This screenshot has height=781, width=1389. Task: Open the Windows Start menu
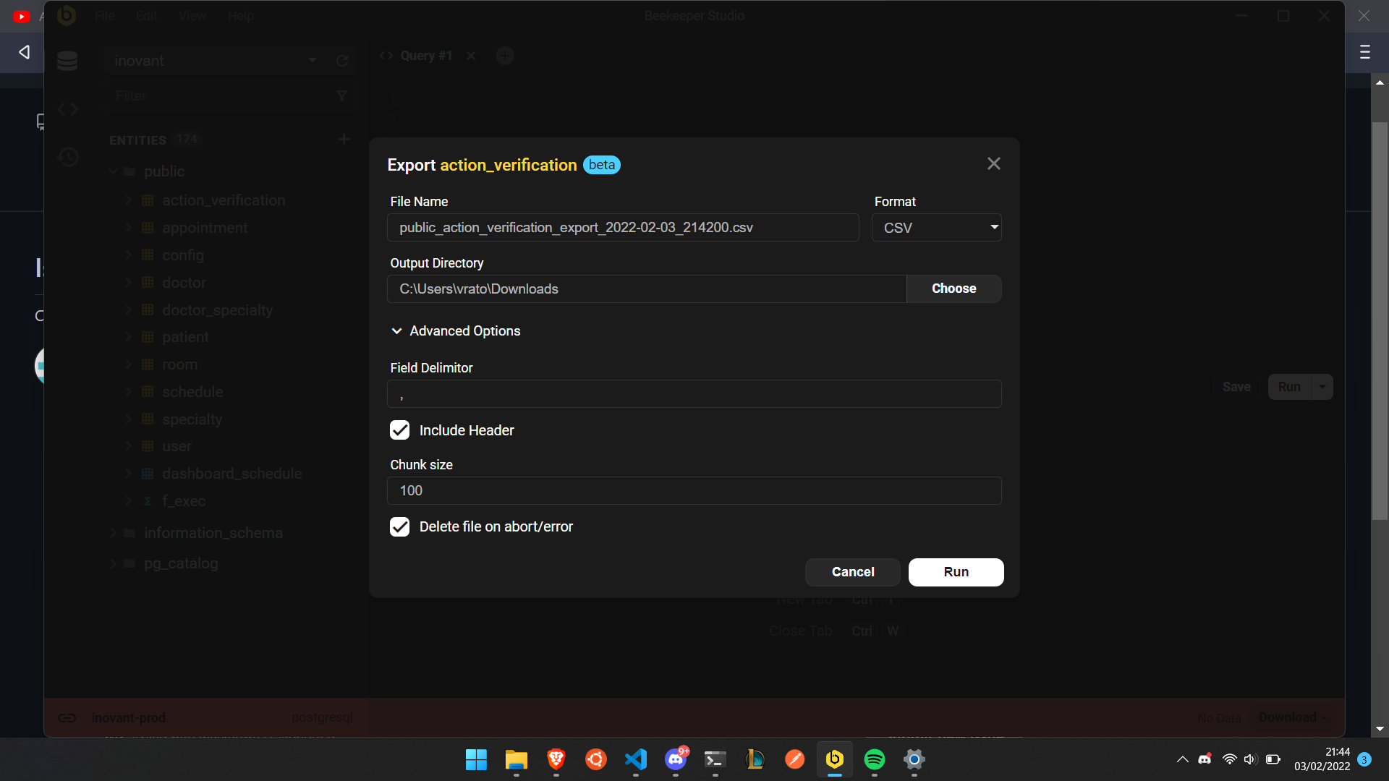point(476,759)
